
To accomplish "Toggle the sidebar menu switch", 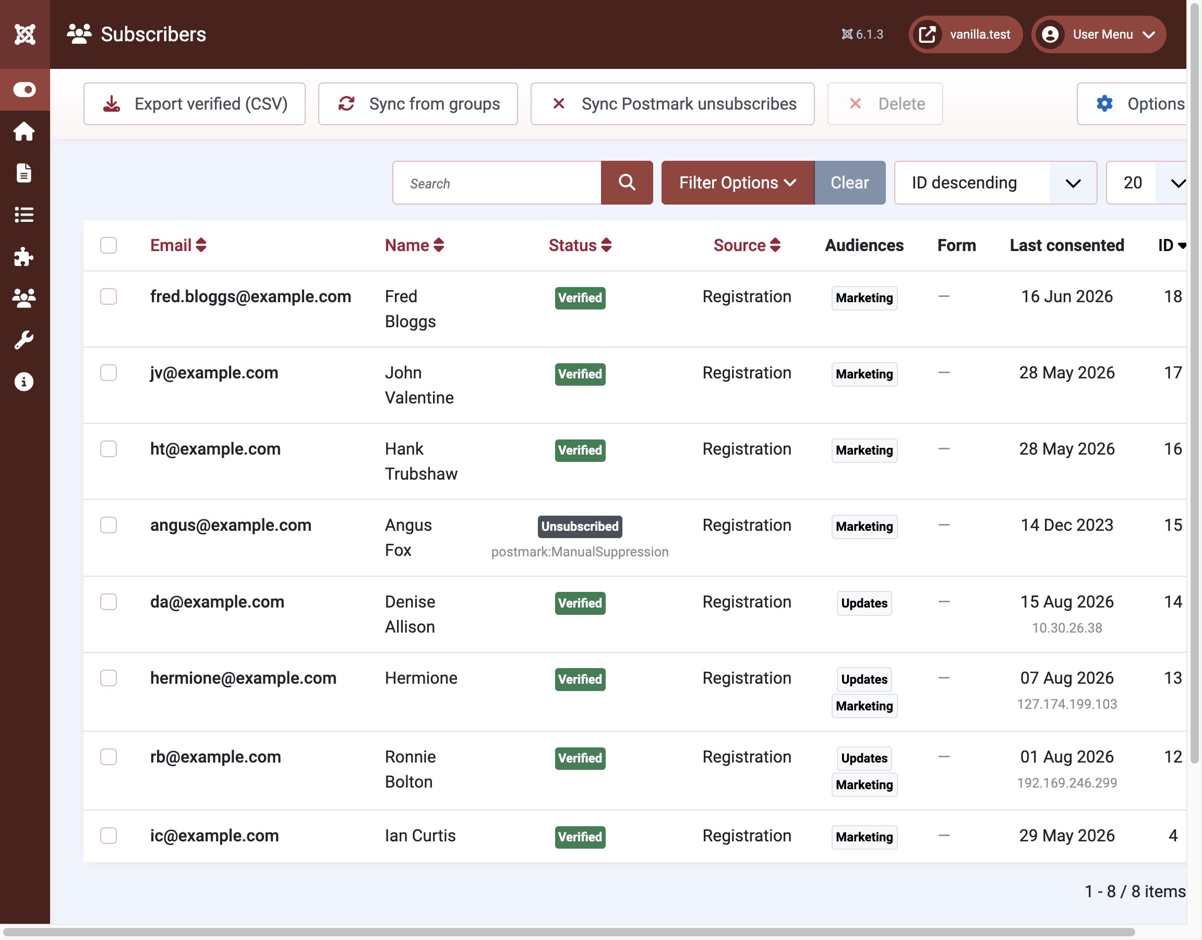I will [x=25, y=89].
